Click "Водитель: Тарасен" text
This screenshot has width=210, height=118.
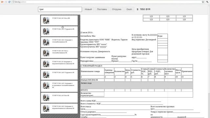click(119, 40)
